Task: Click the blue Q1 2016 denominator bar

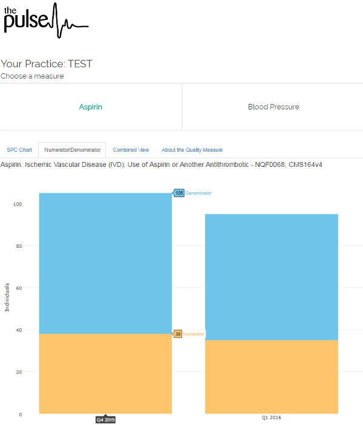Action: pyautogui.click(x=272, y=277)
